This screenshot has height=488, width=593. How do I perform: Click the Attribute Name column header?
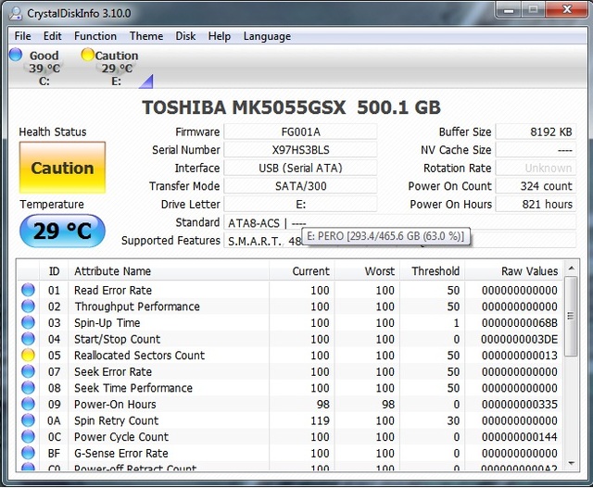[169, 271]
